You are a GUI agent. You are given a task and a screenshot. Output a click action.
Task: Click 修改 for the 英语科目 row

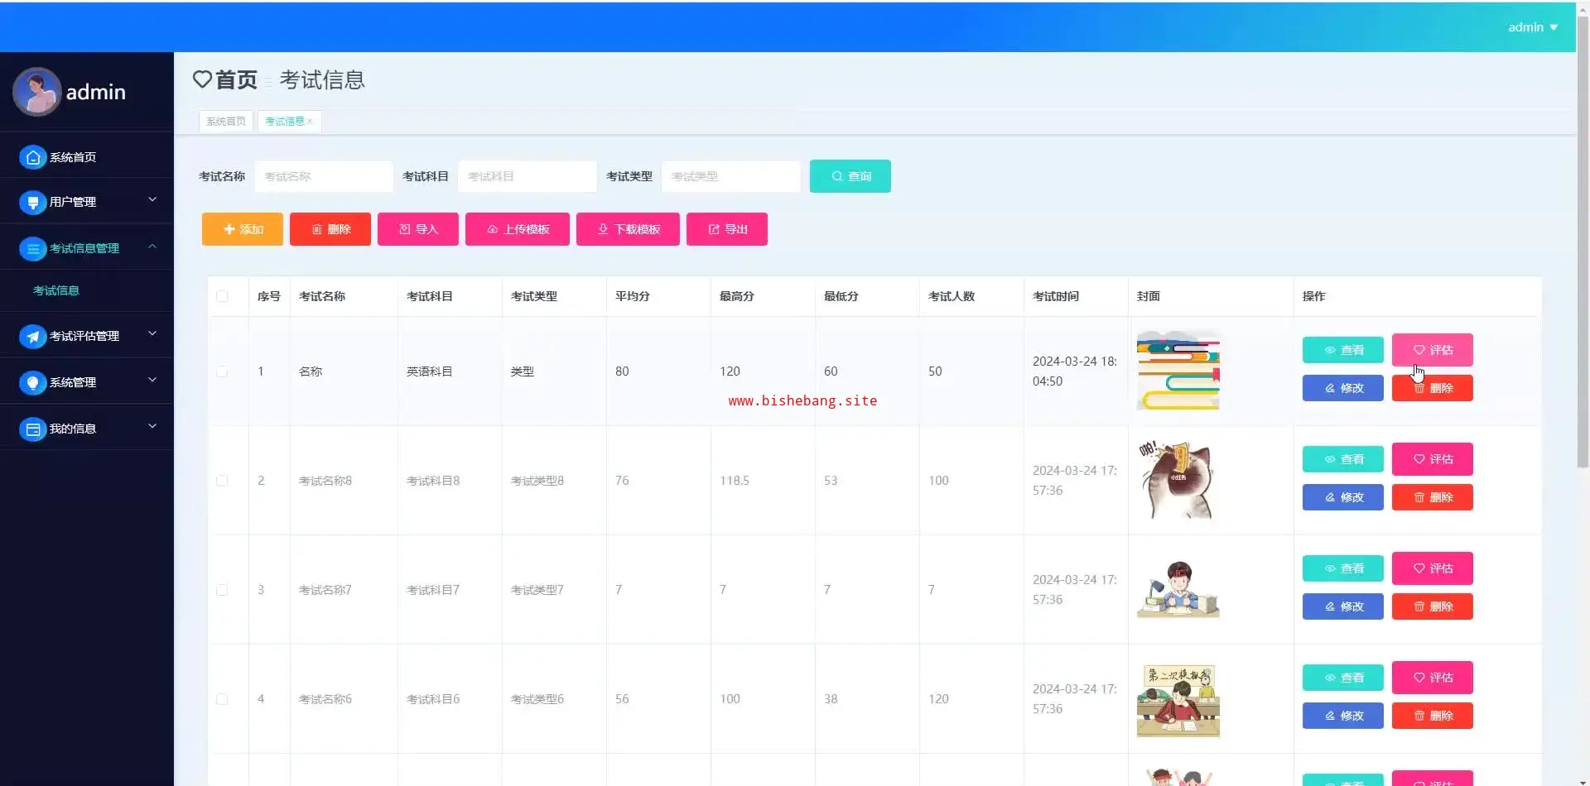click(x=1343, y=388)
